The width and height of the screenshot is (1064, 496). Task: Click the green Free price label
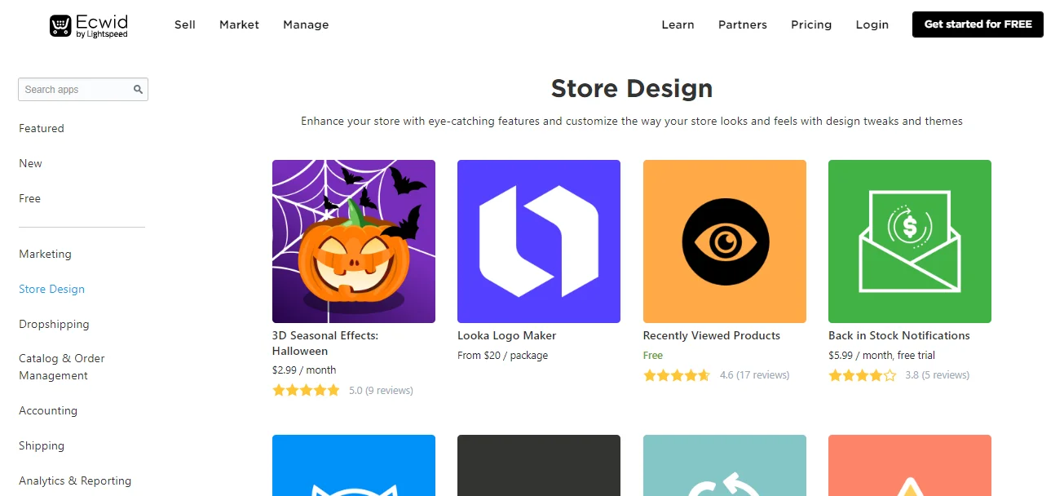point(653,355)
